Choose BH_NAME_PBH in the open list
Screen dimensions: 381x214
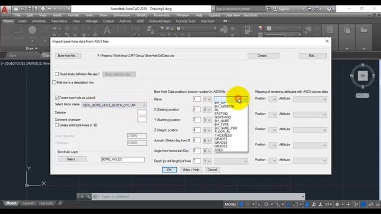[226, 128]
